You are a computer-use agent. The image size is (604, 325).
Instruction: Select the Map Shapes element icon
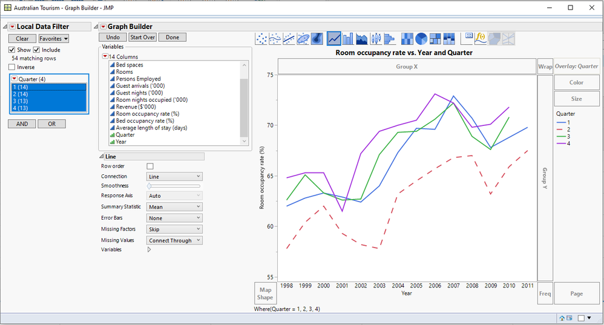tap(494, 39)
